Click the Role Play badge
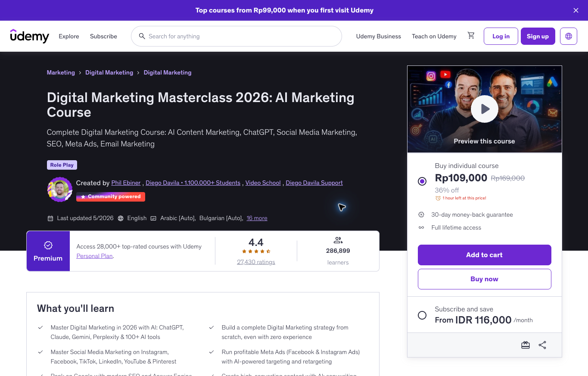 62,165
